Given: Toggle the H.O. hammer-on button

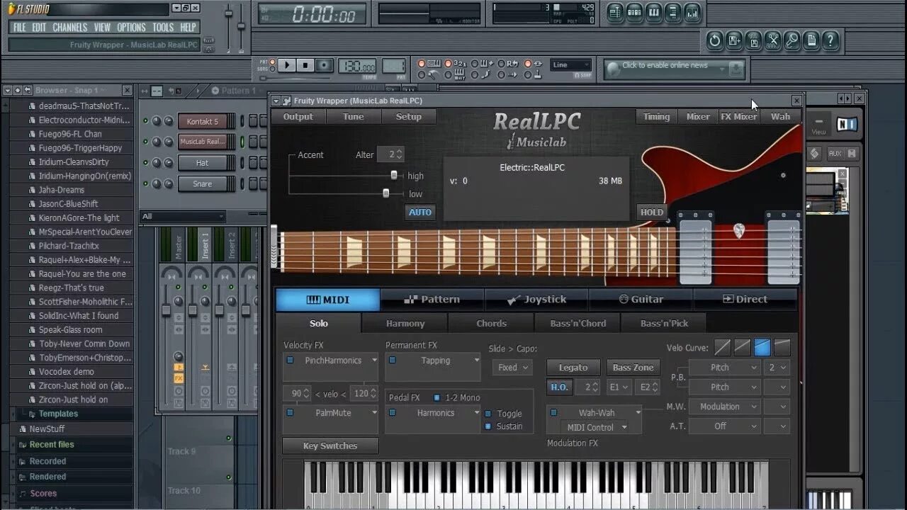Looking at the screenshot, I should point(559,387).
